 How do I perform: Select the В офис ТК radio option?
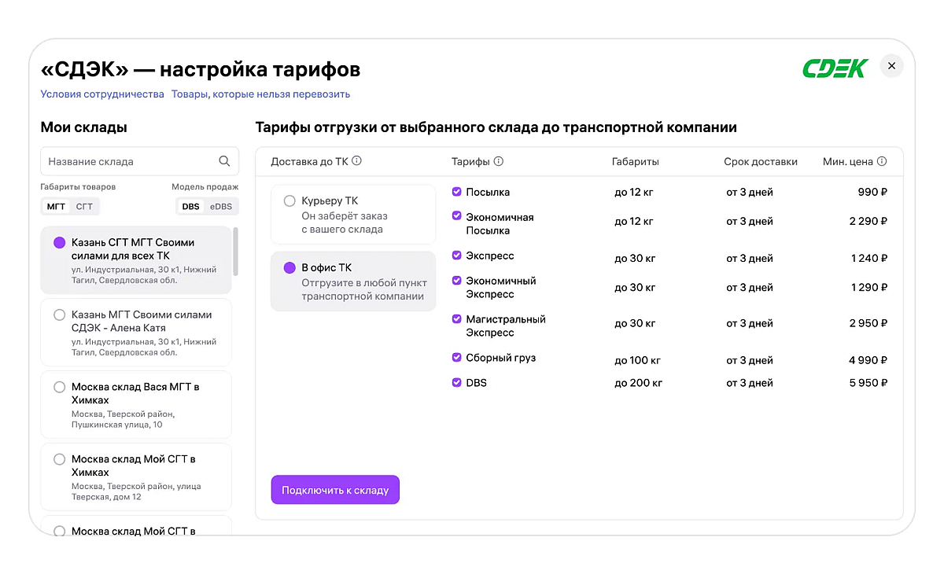tap(289, 268)
